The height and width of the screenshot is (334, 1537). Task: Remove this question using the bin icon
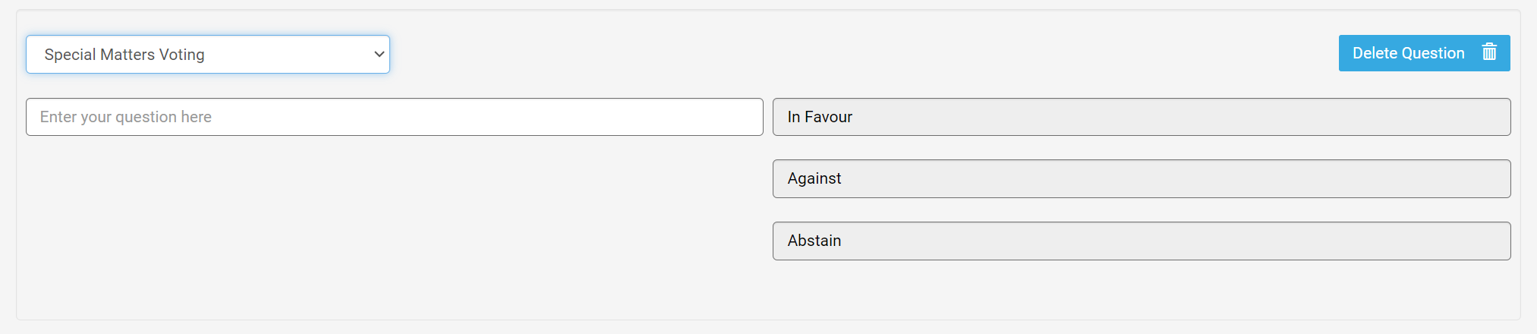pyautogui.click(x=1489, y=52)
